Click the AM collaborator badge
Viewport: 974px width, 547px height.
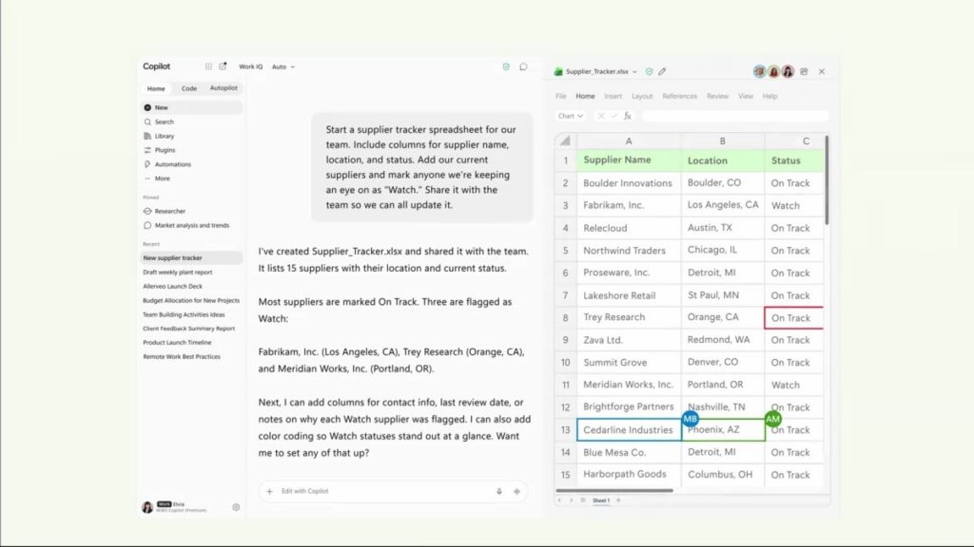coord(772,419)
